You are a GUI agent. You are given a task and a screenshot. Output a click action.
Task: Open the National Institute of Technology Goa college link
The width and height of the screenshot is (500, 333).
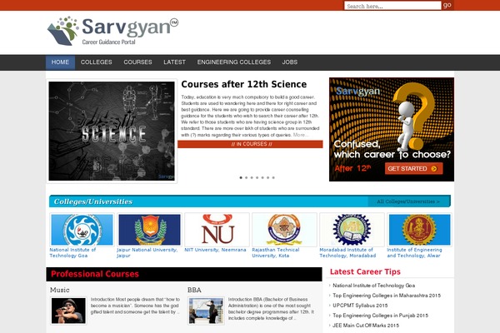click(72, 253)
